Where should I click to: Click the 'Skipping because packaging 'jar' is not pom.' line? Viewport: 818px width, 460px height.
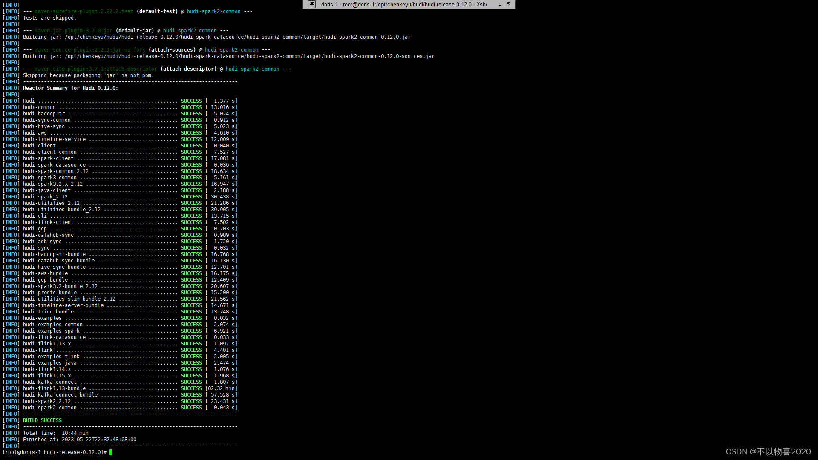(x=88, y=75)
